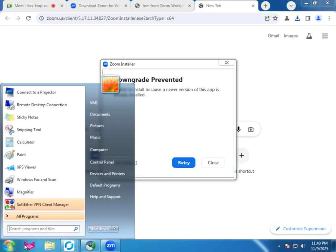Viewport: 336px width, 252px height.
Task: Go forward in browser history
Action: click(18, 18)
